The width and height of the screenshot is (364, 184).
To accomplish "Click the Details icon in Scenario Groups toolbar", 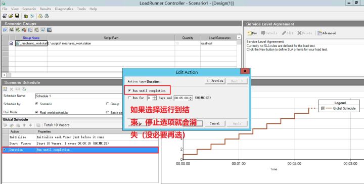I will [x=36, y=30].
